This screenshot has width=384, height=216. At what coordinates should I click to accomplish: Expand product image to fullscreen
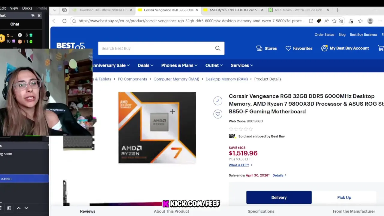pyautogui.click(x=218, y=101)
